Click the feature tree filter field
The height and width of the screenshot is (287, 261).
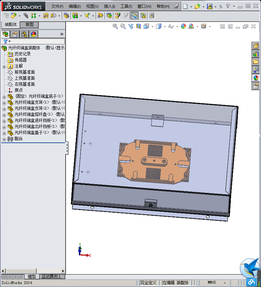click(33, 41)
